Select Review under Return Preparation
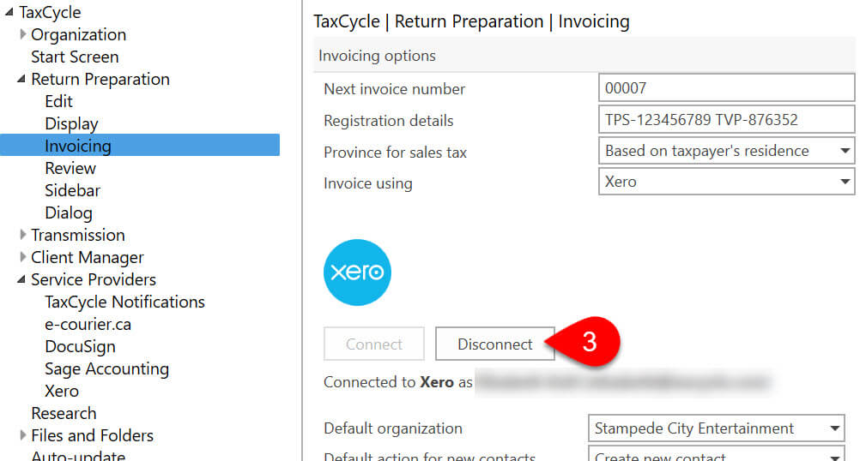This screenshot has height=461, width=866. (70, 169)
